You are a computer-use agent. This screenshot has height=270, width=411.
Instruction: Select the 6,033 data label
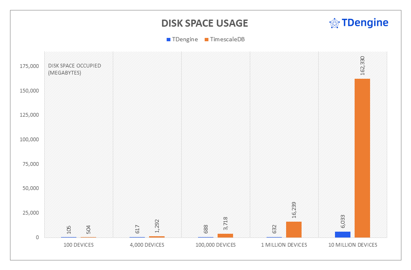coord(343,221)
